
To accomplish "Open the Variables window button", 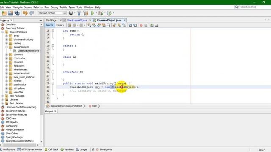I will point(67,149).
